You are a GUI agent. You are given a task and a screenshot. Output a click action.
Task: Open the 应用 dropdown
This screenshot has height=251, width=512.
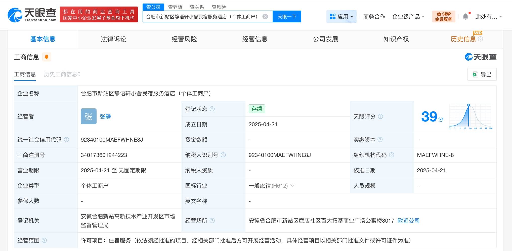(x=342, y=16)
